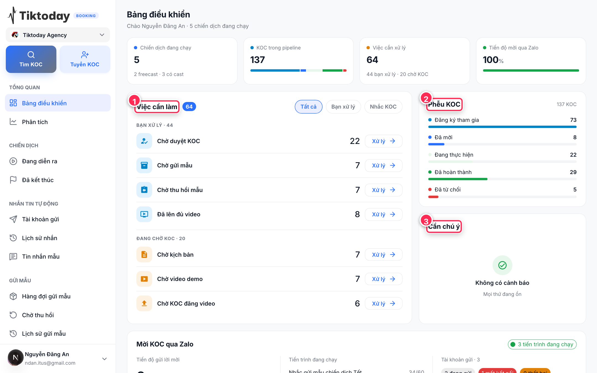Click the Đăng ký tham gia funnel bar

coord(502,127)
